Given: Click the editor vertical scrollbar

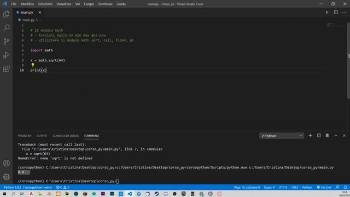Looking at the screenshot, I should [x=348, y=60].
